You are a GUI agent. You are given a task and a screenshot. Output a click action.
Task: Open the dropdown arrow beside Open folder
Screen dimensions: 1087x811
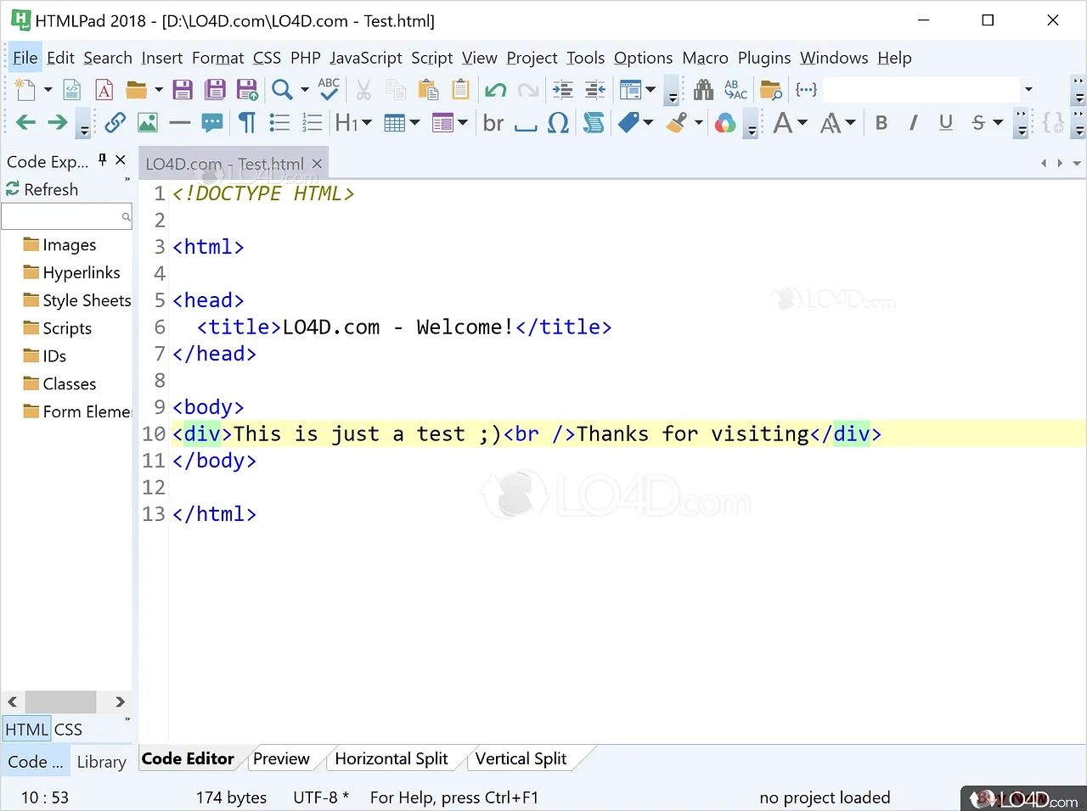[158, 89]
